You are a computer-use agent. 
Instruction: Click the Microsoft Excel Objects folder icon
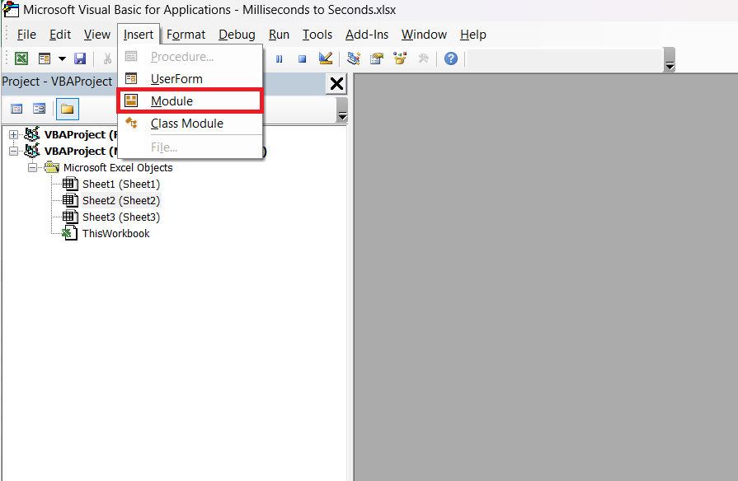tap(51, 167)
